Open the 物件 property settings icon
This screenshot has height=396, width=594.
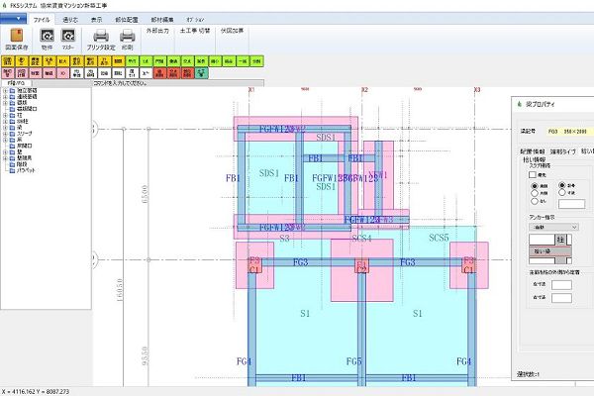pos(47,36)
